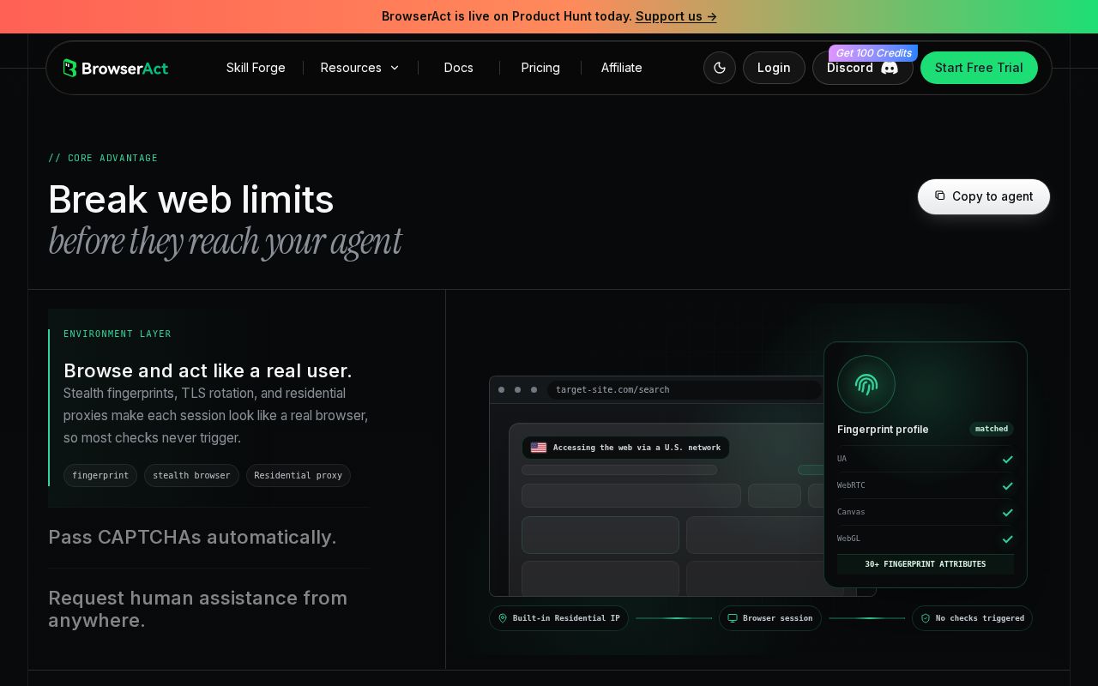
Task: Follow the Support us link
Action: pos(676,16)
